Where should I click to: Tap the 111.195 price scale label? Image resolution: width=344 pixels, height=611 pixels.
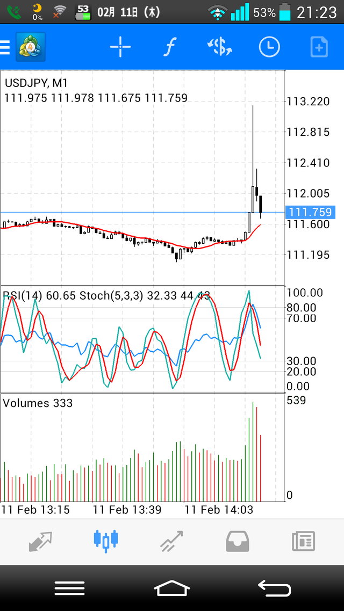[x=308, y=255]
